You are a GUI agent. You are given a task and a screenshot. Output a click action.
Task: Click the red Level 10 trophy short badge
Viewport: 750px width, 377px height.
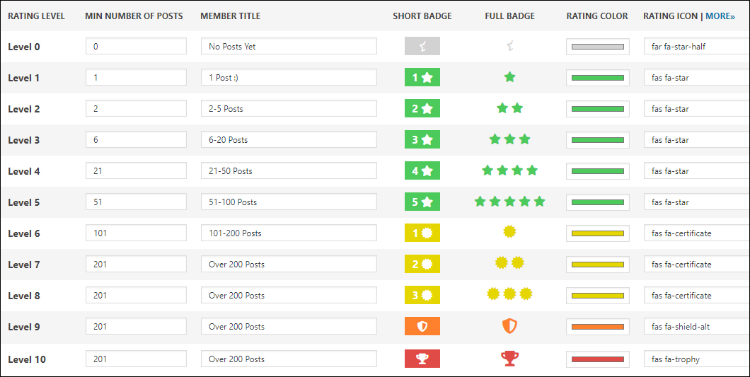point(422,359)
